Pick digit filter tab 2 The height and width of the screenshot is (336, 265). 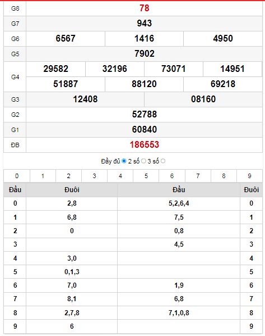tap(68, 176)
